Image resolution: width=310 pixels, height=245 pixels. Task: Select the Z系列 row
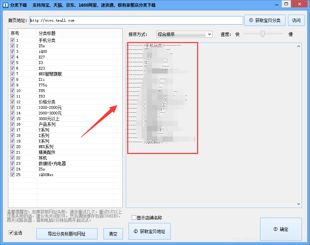click(65, 135)
